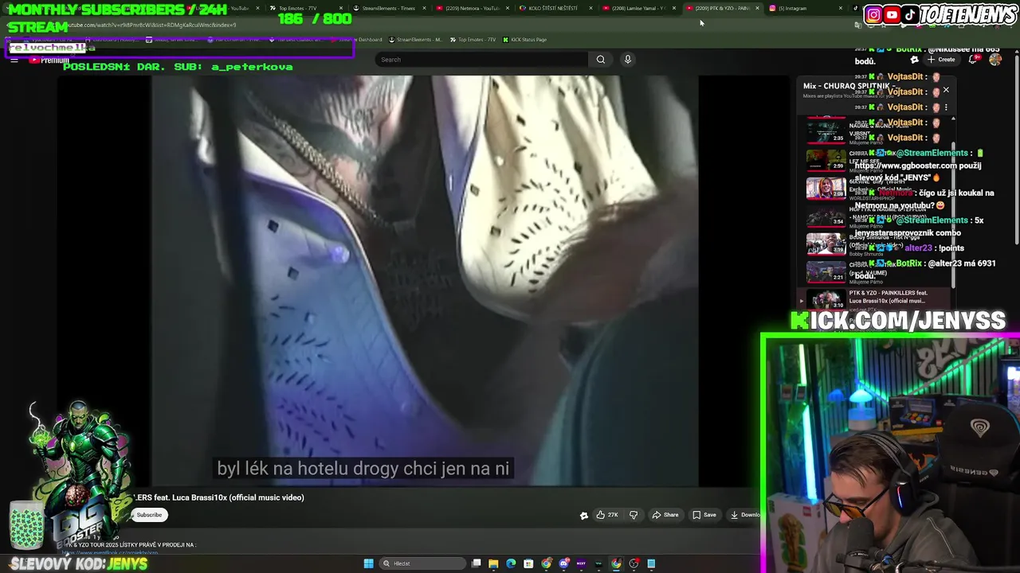Viewport: 1020px width, 573px height.
Task: Open Task View from the taskbar
Action: coord(476,563)
